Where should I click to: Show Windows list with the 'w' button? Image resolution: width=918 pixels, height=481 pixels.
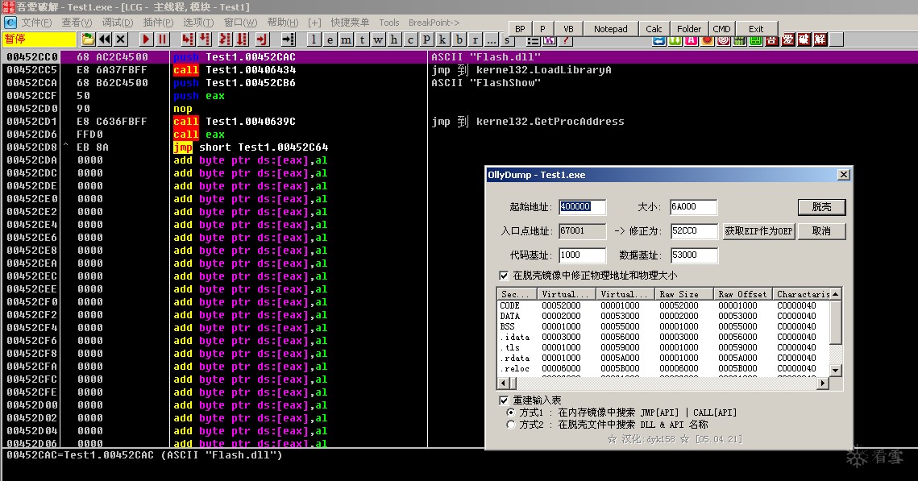[378, 39]
